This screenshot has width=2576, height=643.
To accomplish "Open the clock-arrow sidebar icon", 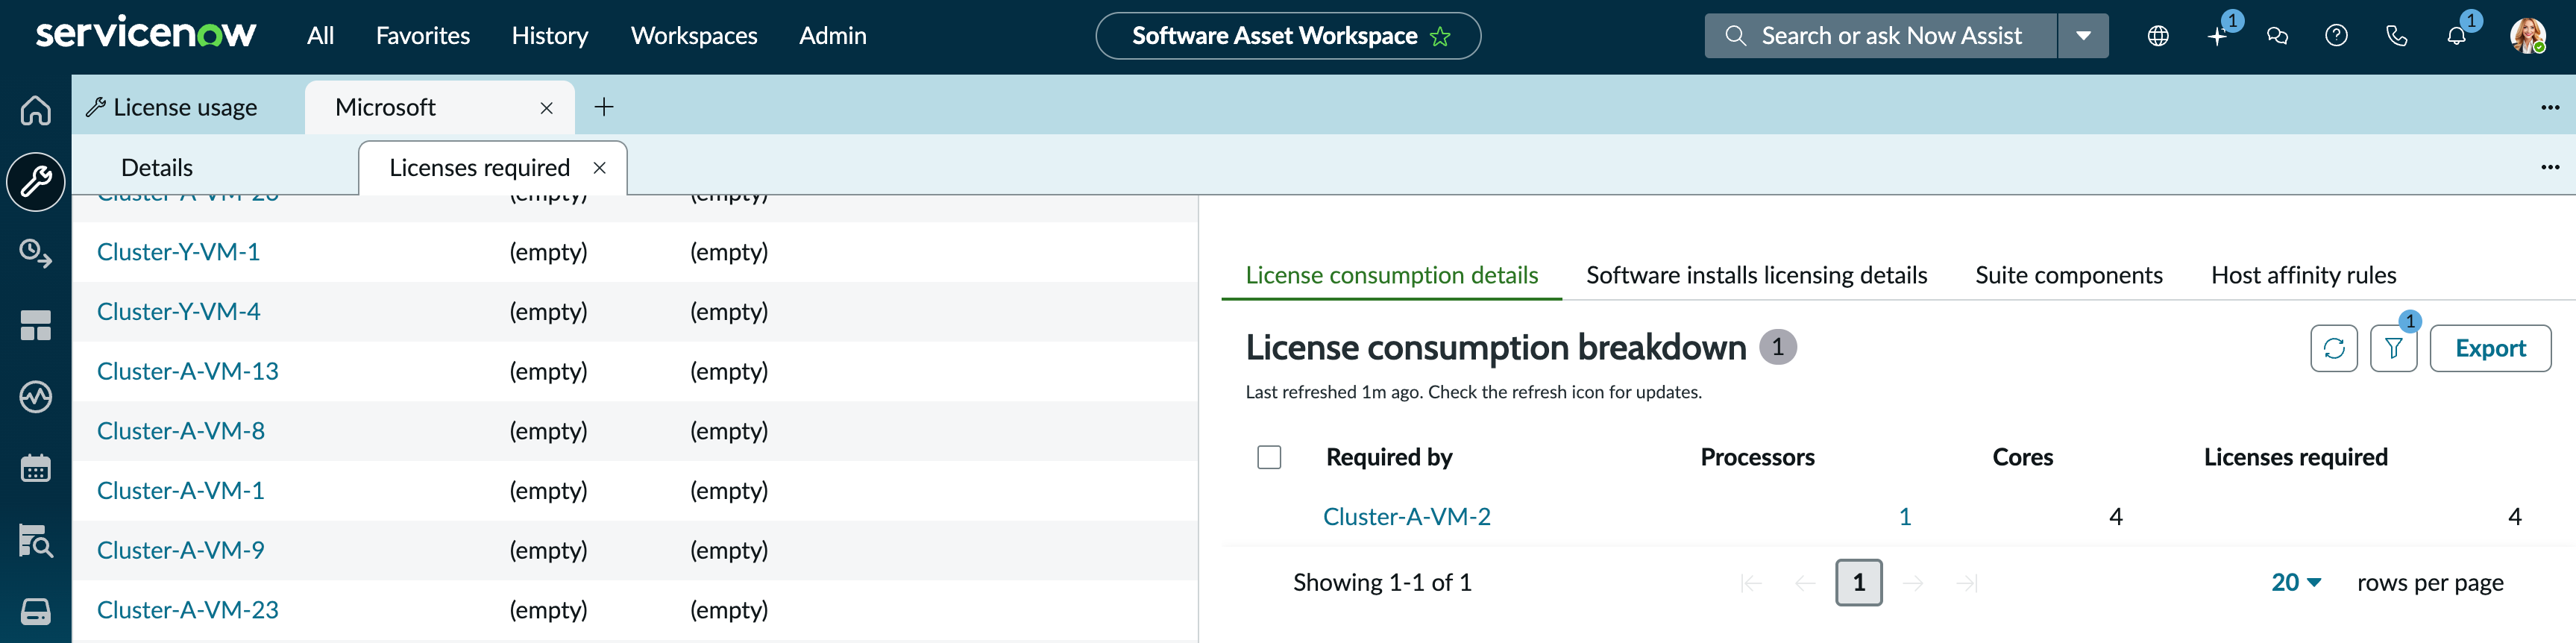I will click(36, 254).
